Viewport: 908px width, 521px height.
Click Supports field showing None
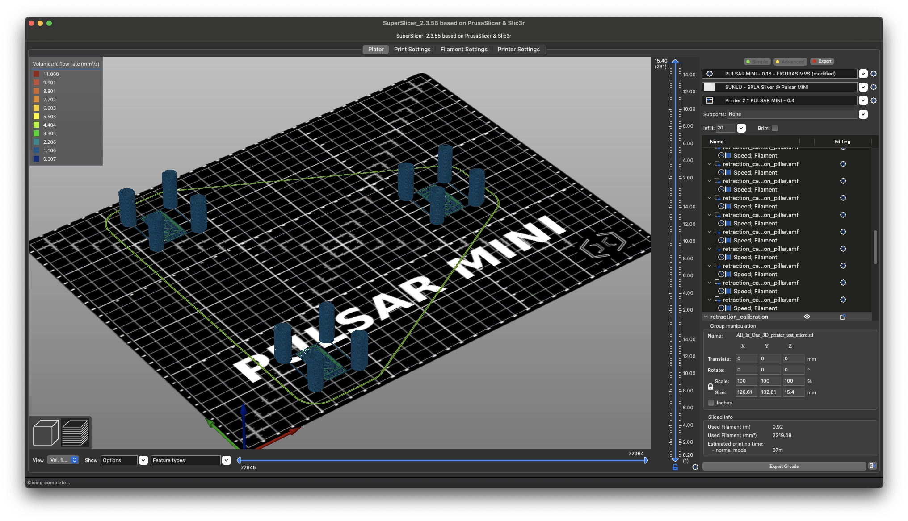pos(792,114)
